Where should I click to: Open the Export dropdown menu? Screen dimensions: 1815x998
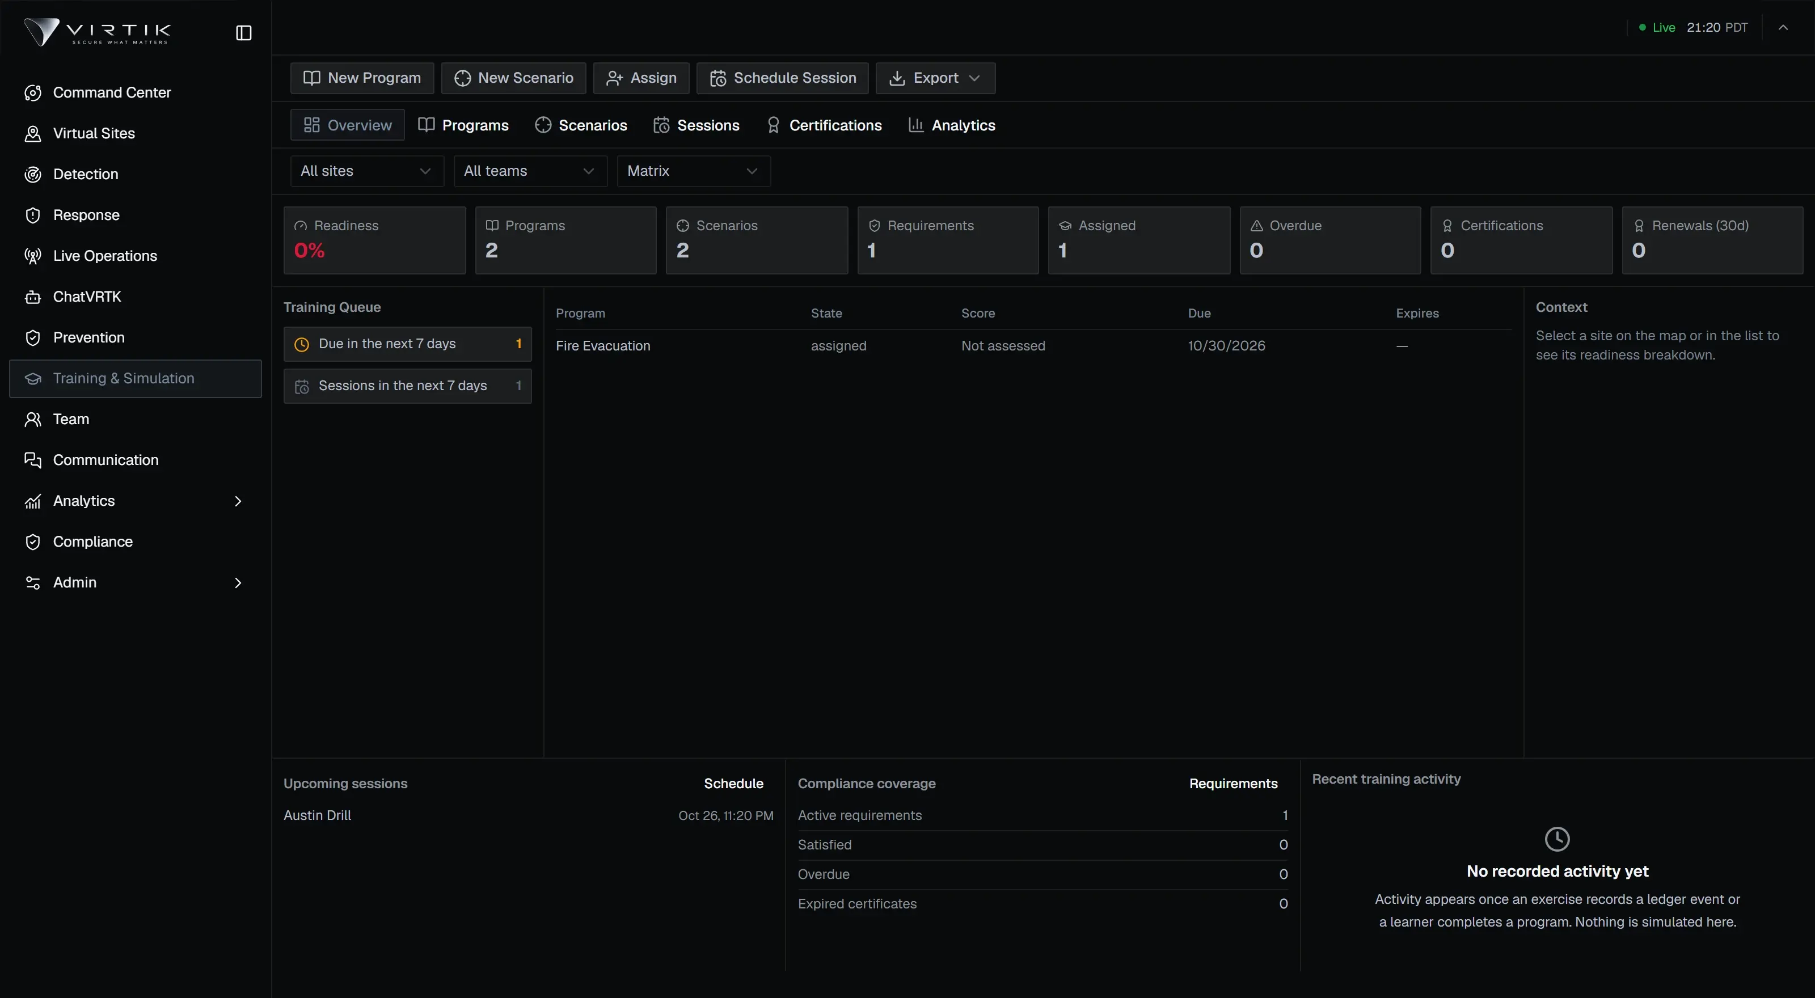click(x=935, y=78)
